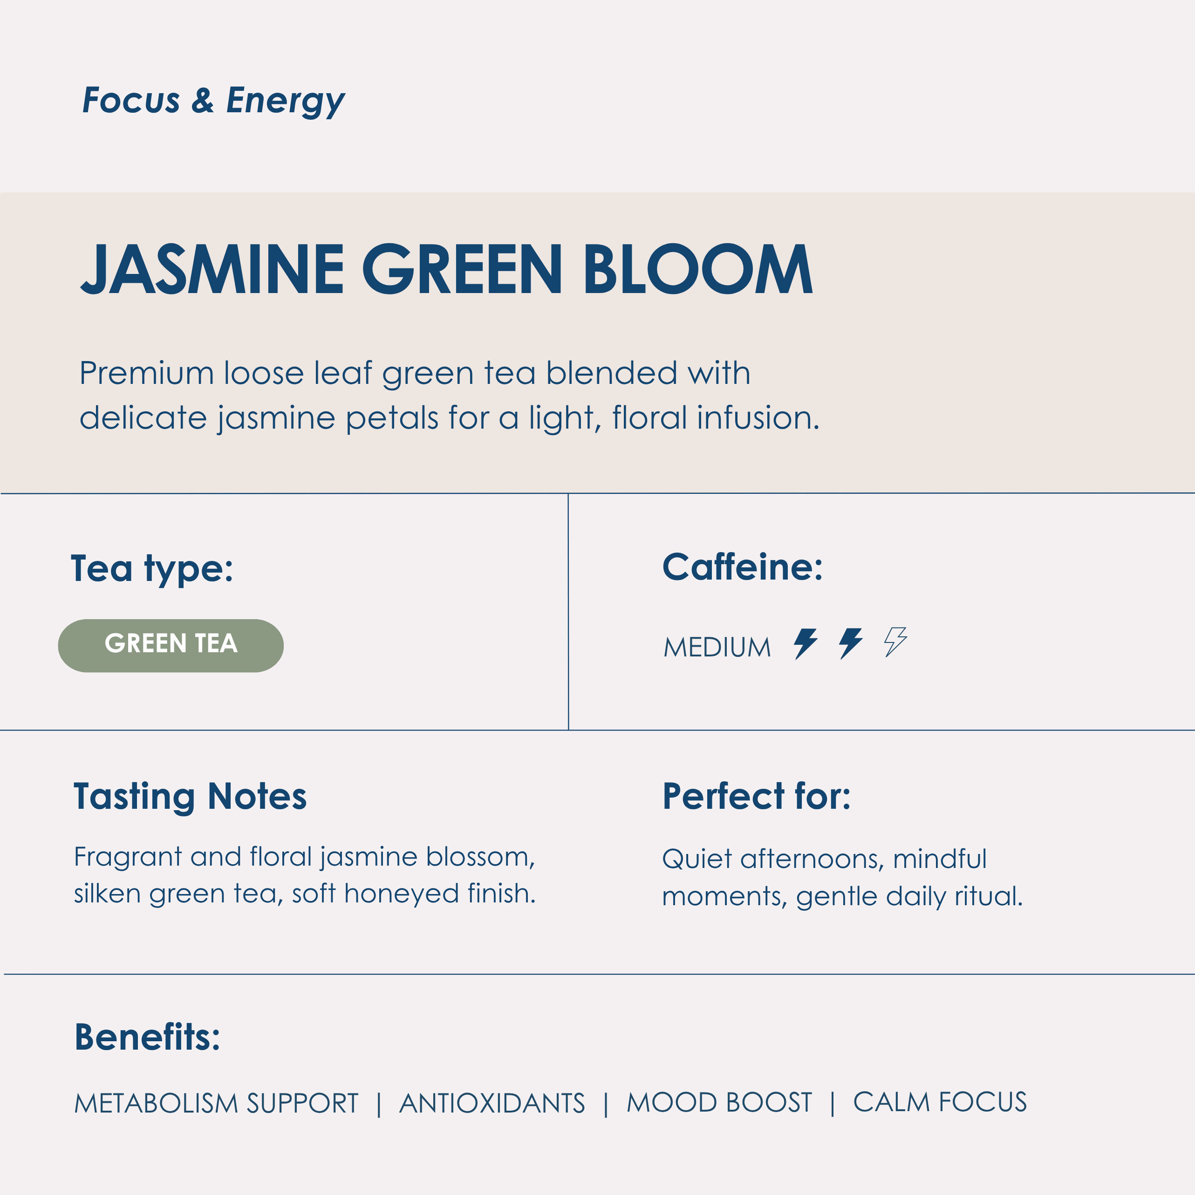Open the Tasting Notes heading

[190, 796]
